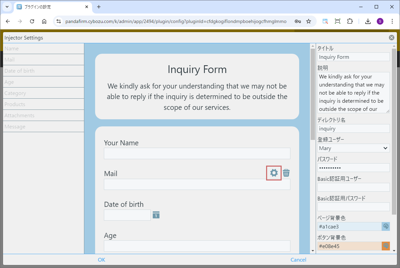Open Chrome extensions puzzle icon
400x268 pixels.
(x=350, y=21)
